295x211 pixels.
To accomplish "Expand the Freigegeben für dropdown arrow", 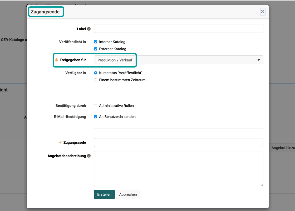I will click(258, 60).
